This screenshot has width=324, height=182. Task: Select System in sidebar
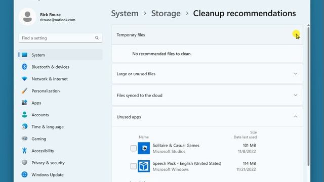(60, 55)
